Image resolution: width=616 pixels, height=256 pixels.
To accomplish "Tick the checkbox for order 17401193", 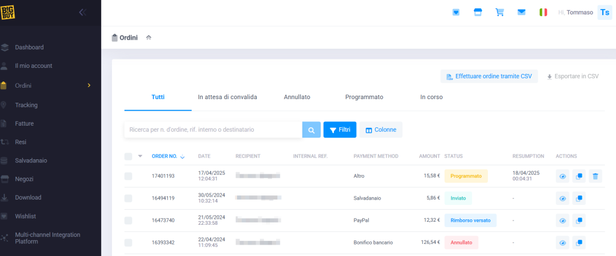I will [128, 176].
